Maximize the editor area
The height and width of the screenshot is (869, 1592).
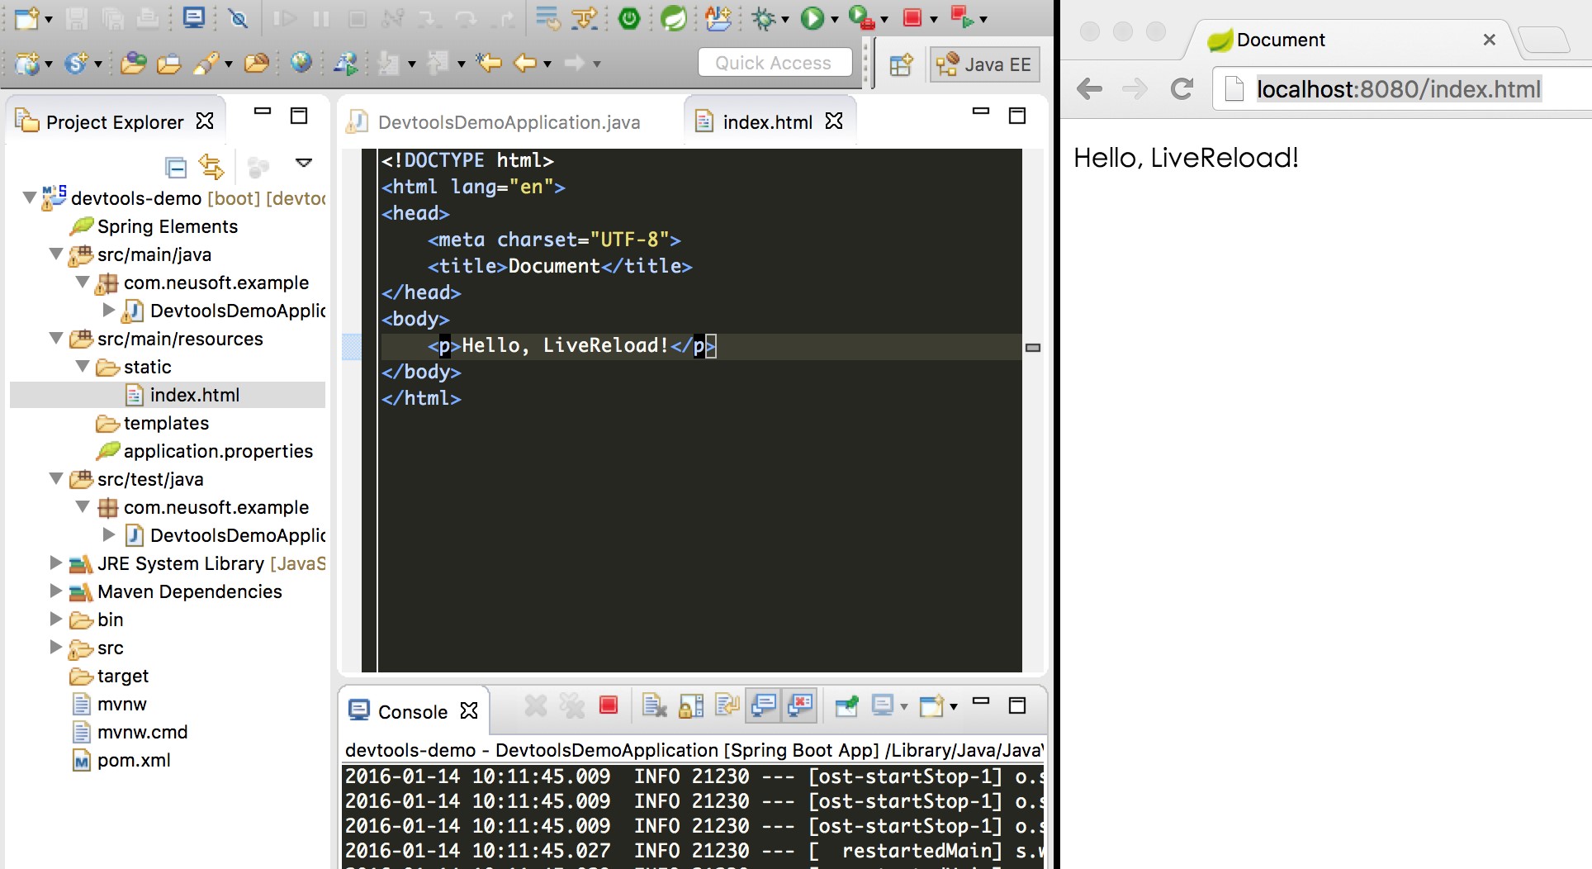(1017, 116)
